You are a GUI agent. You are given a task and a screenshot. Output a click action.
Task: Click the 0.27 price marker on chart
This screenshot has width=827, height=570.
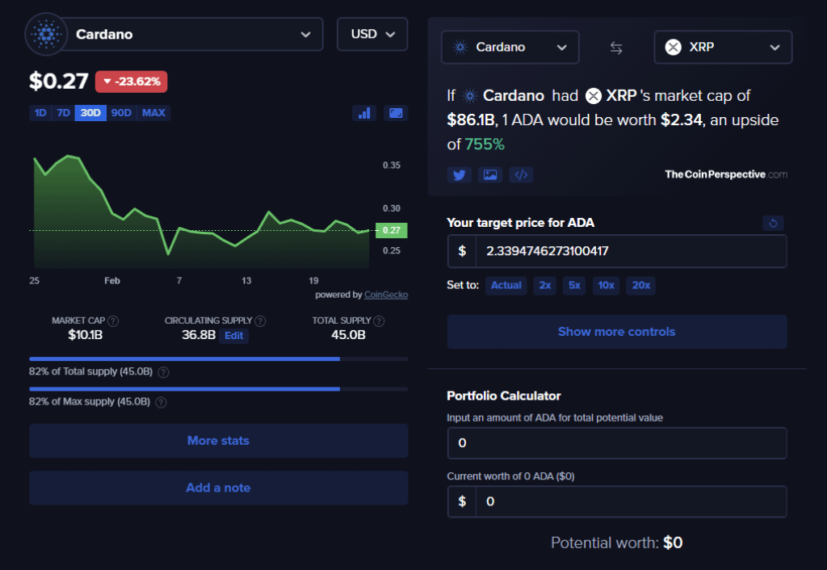[392, 230]
